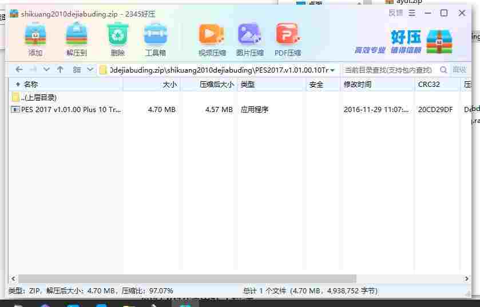The height and width of the screenshot is (307, 480).
Task: Close the 2345好压 window
Action: coord(462,13)
